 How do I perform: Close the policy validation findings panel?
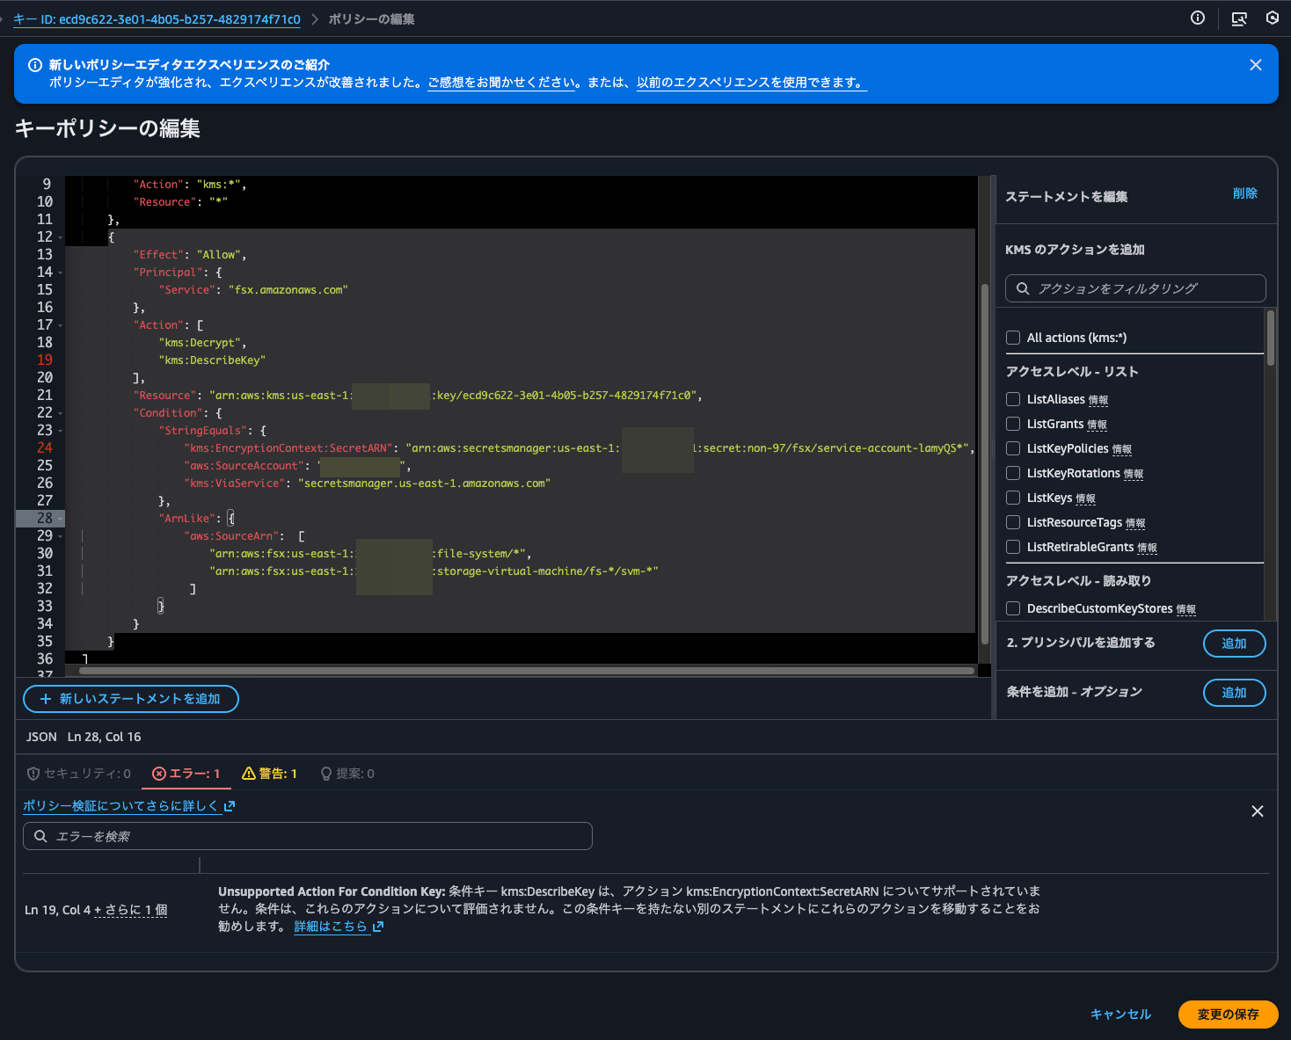(x=1257, y=811)
